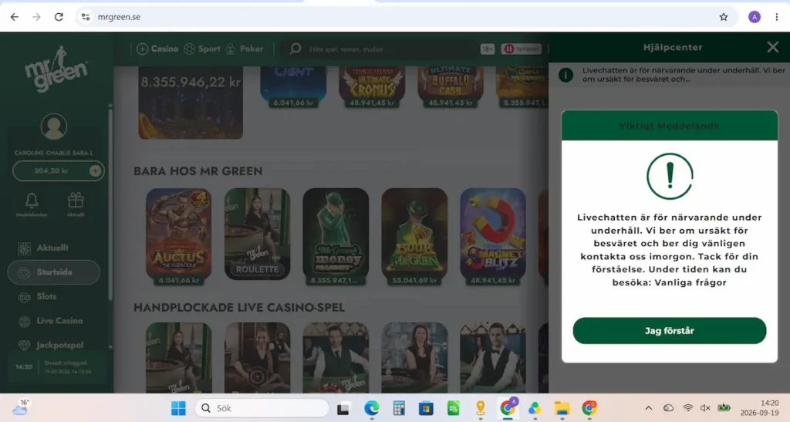Click the site information icon in address bar

pos(86,17)
